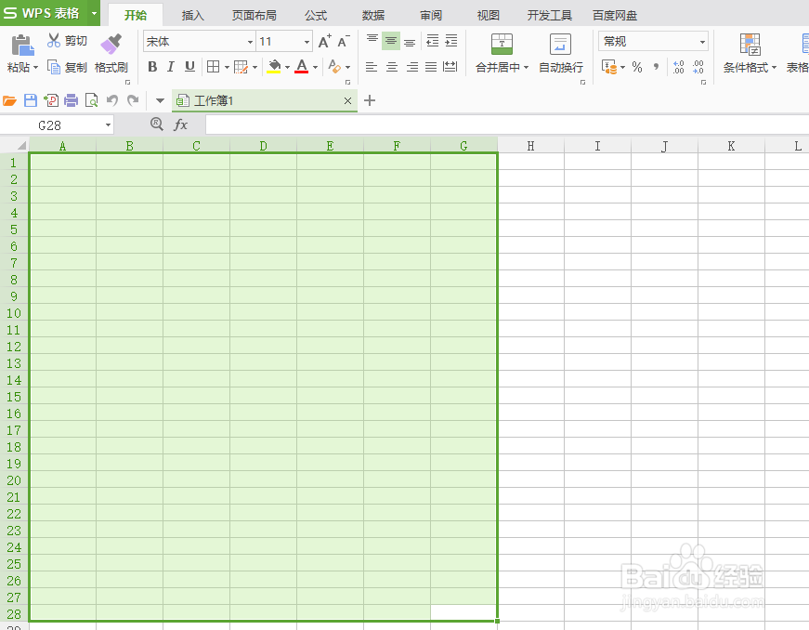Click the decrease indent icon
The image size is (809, 630).
(432, 41)
